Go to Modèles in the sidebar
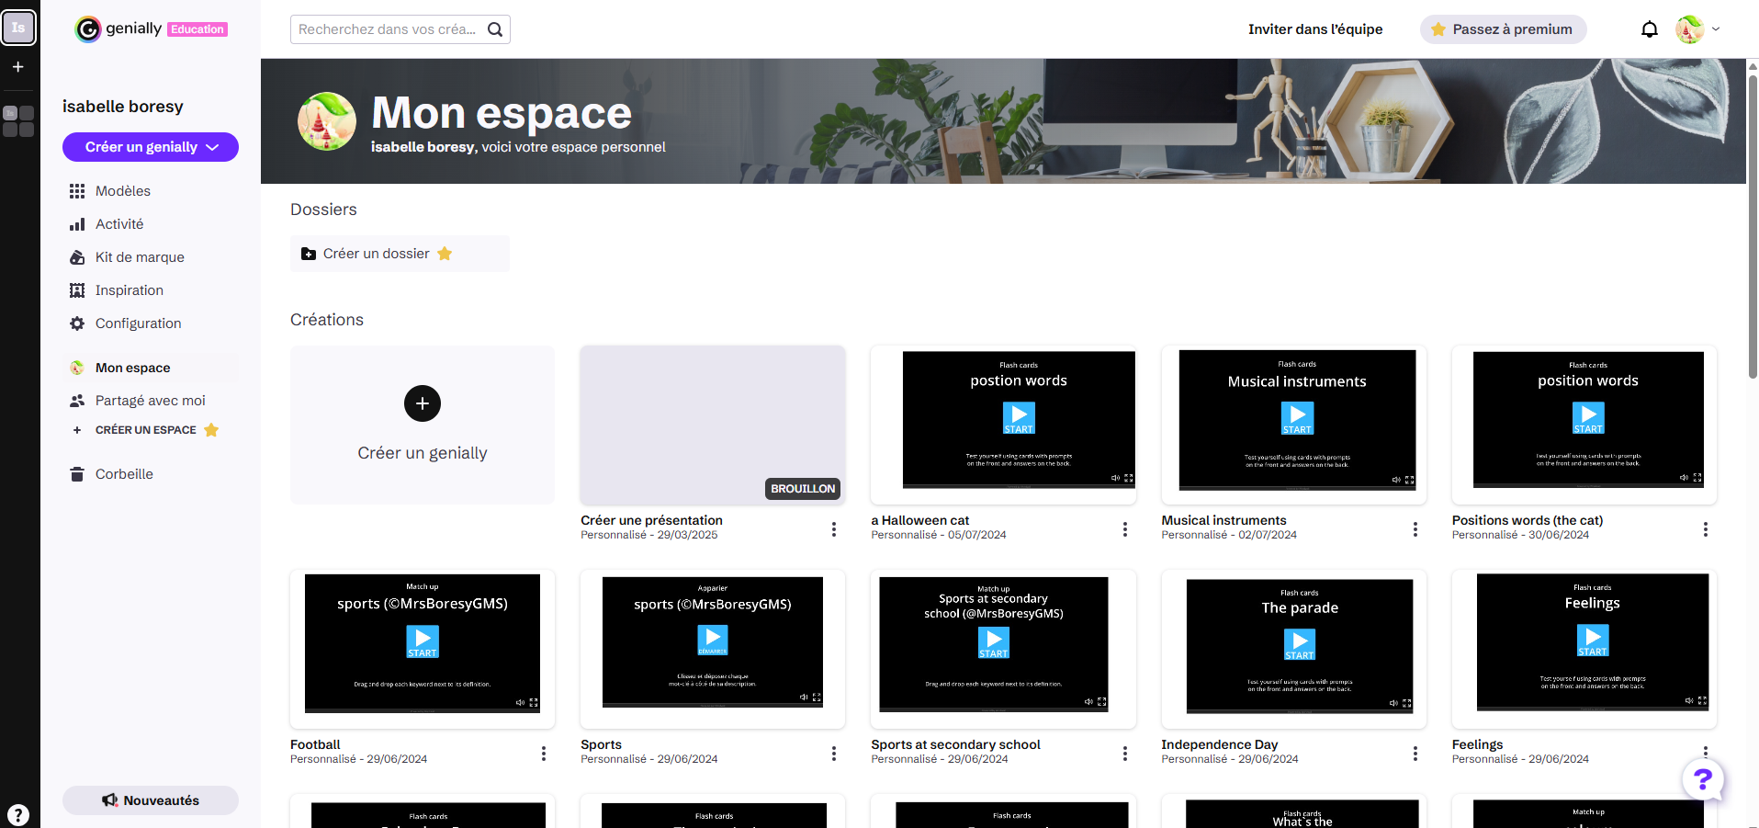This screenshot has width=1759, height=828. [122, 191]
